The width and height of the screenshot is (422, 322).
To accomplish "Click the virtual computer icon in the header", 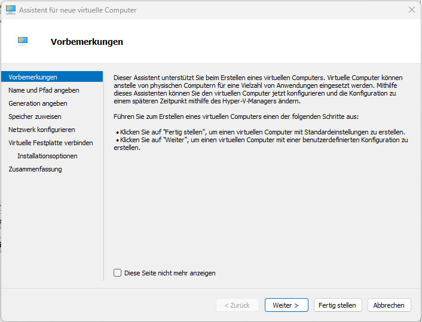I will pyautogui.click(x=23, y=41).
